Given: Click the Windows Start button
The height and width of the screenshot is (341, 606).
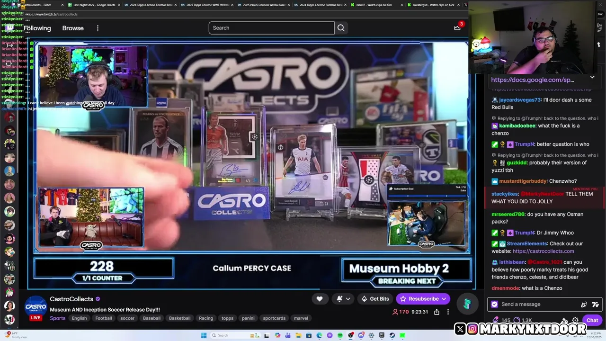Looking at the screenshot, I should (x=204, y=335).
